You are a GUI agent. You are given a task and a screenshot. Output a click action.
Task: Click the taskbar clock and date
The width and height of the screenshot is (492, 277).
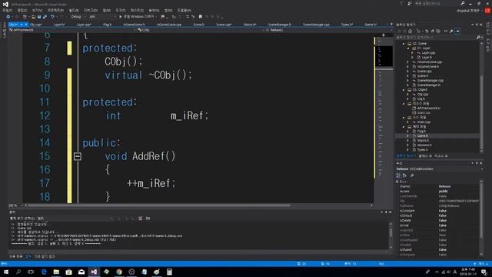[468, 272]
